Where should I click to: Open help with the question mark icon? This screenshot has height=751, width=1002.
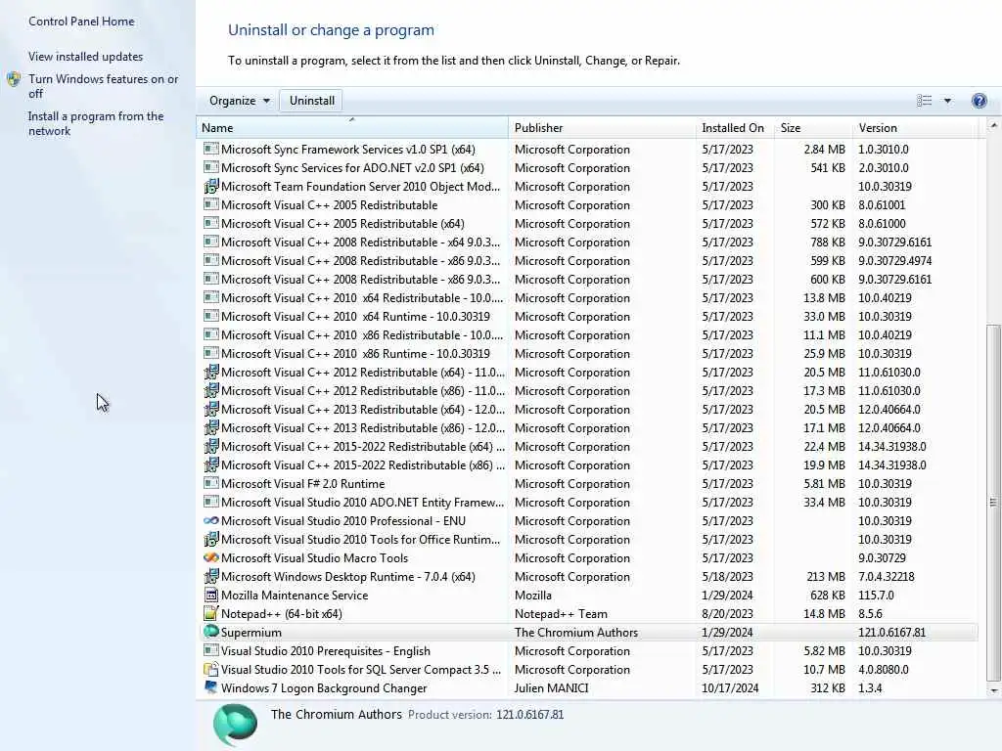pyautogui.click(x=979, y=101)
